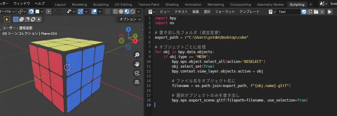Switch to Material Preview viewport shading
Image resolution: width=337 pixels, height=116 pixels.
click(x=127, y=11)
